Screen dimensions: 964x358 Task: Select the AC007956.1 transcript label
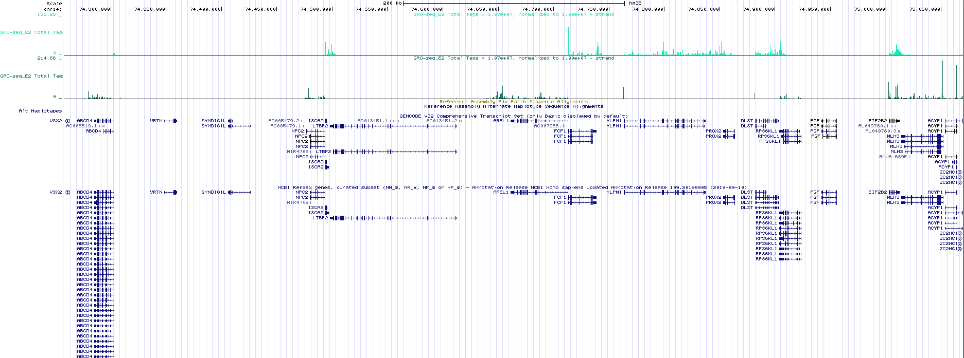point(549,126)
